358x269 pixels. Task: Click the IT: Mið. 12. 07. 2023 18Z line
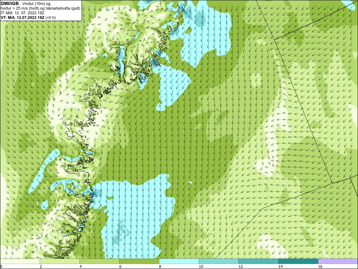click(x=22, y=13)
